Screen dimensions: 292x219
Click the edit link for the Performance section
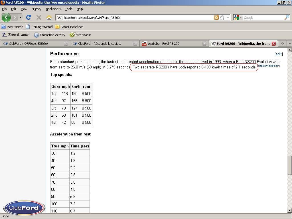coord(279,54)
